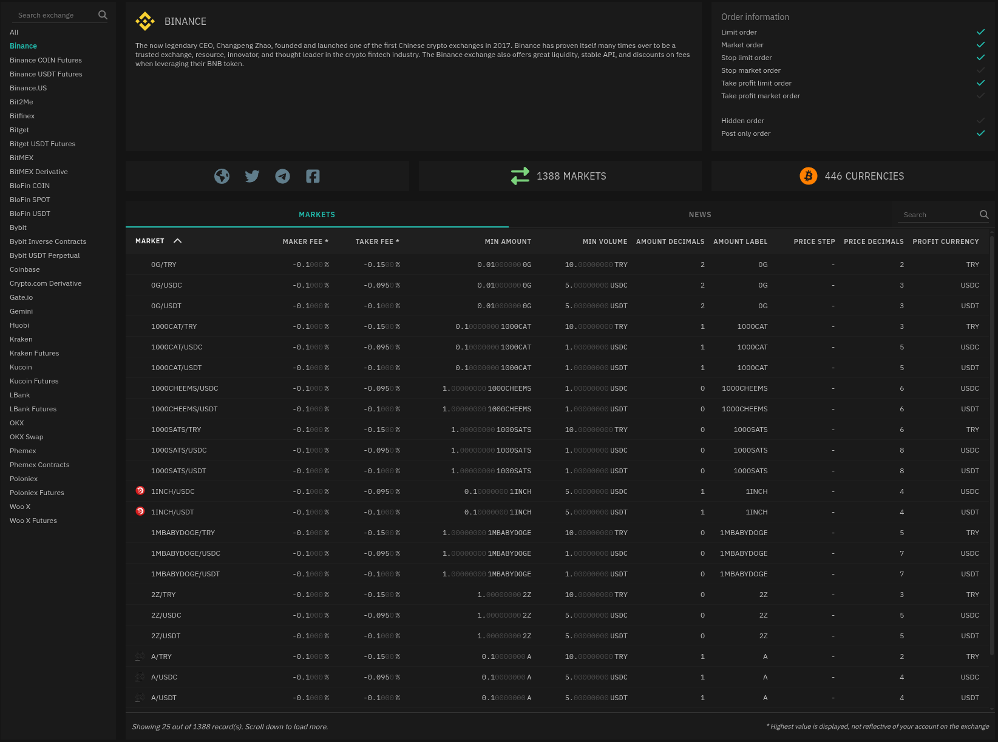998x742 pixels.
Task: Open Binance's Telegram icon link
Action: (282, 176)
